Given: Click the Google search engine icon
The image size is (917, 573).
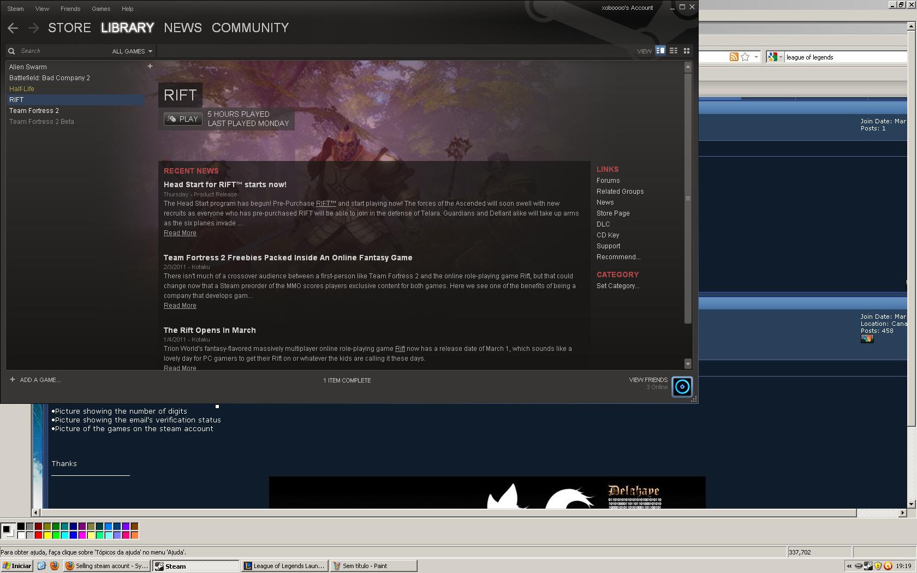Looking at the screenshot, I should [772, 57].
